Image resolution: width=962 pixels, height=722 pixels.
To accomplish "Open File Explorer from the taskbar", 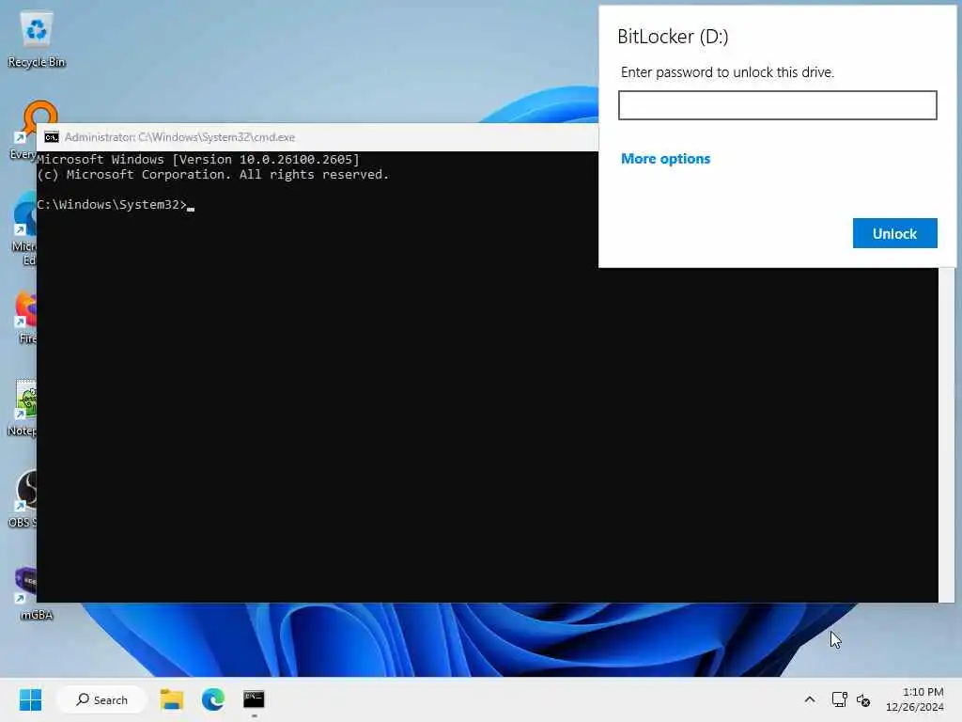I will pos(172,699).
